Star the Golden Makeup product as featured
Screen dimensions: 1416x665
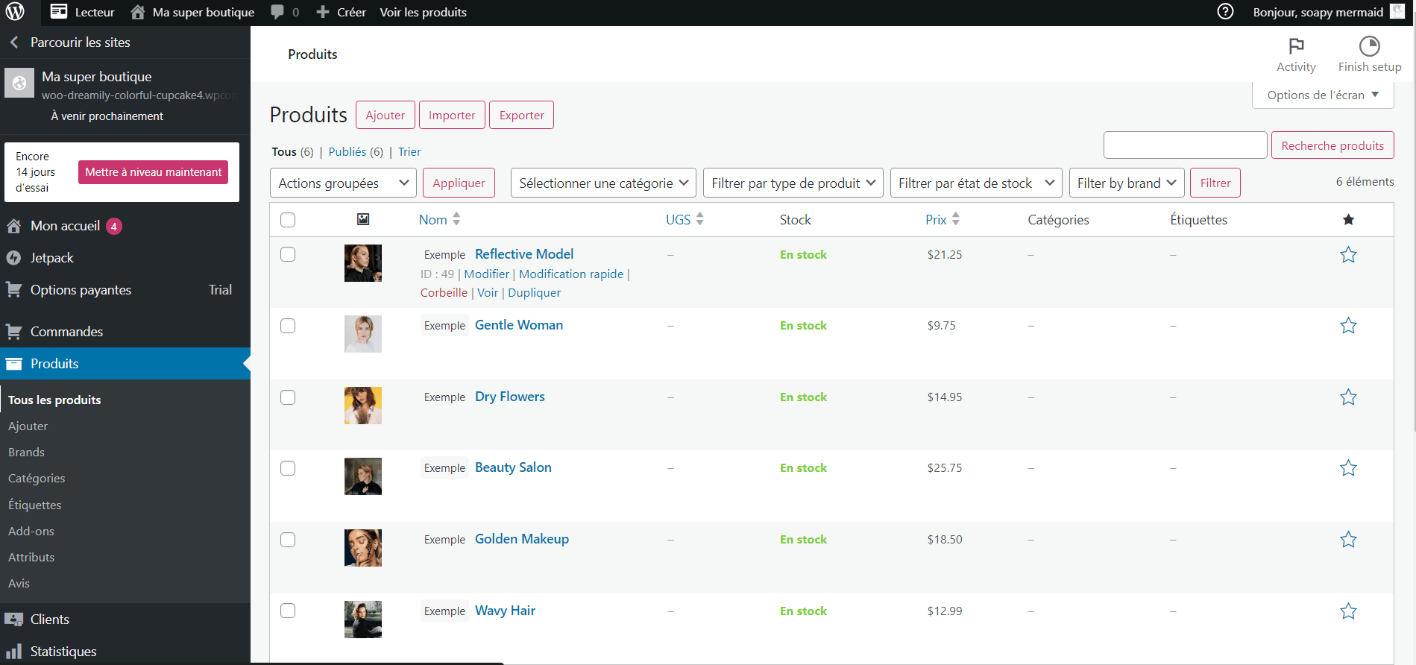click(1348, 540)
